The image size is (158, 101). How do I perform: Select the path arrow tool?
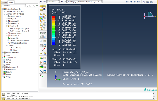(41, 49)
